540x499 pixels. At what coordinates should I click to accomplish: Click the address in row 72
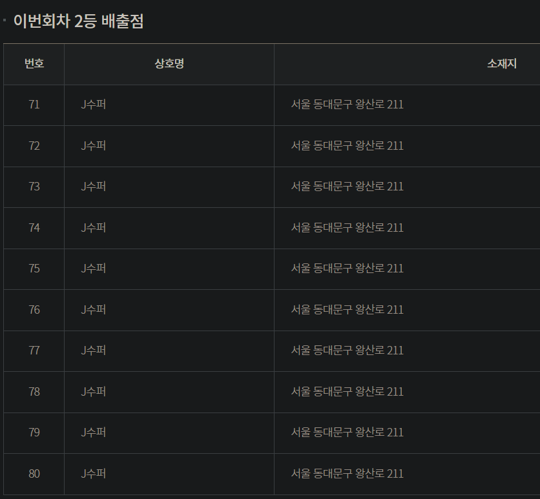pos(347,146)
